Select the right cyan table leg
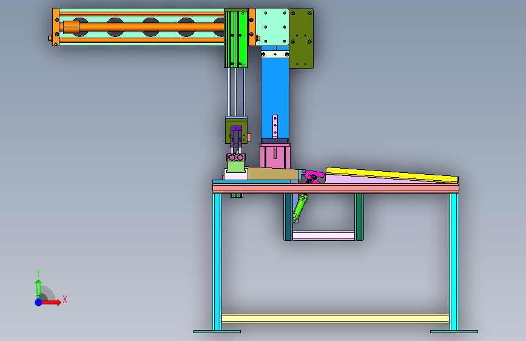The image size is (526, 341). [454, 262]
